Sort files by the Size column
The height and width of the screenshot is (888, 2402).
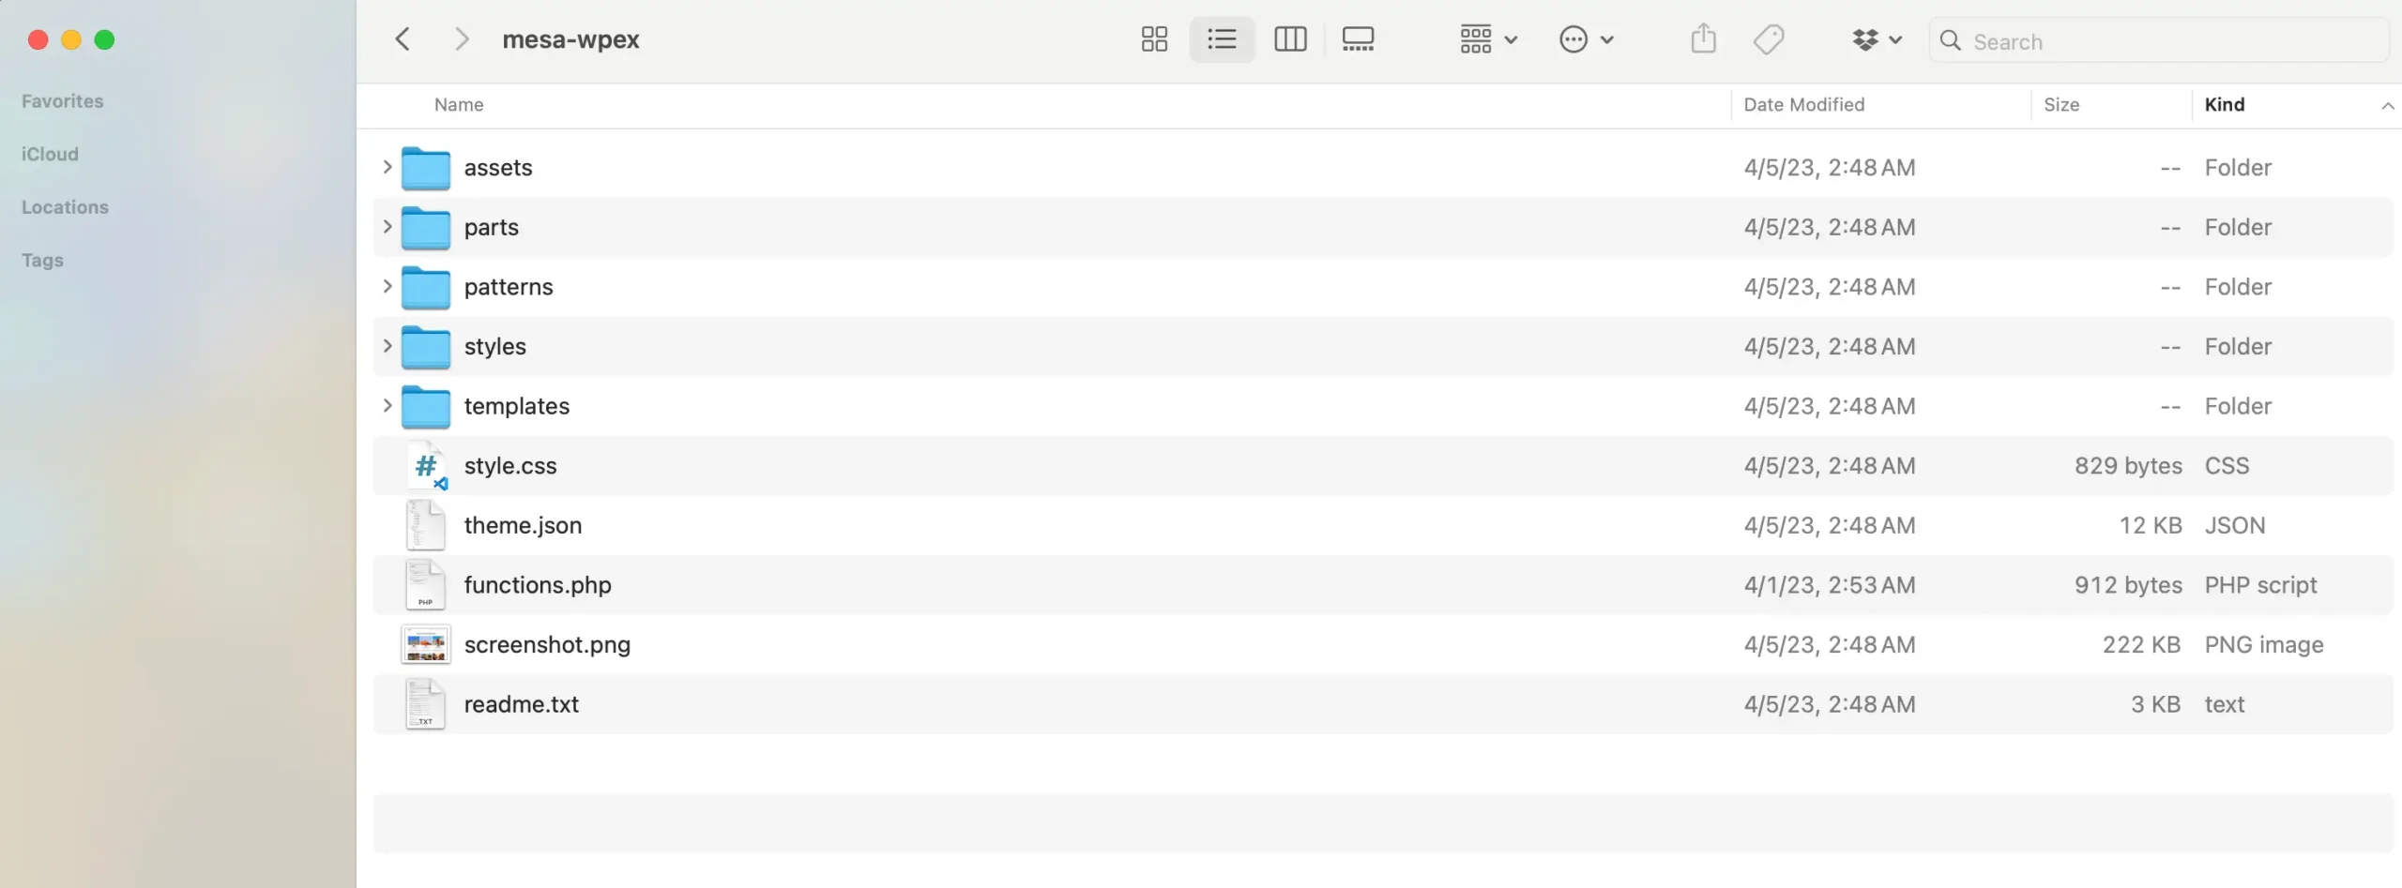point(2061,104)
